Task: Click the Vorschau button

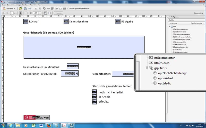Action: [58, 13]
